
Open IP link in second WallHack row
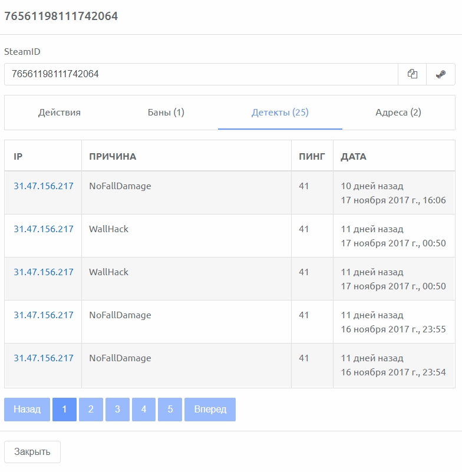click(44, 272)
